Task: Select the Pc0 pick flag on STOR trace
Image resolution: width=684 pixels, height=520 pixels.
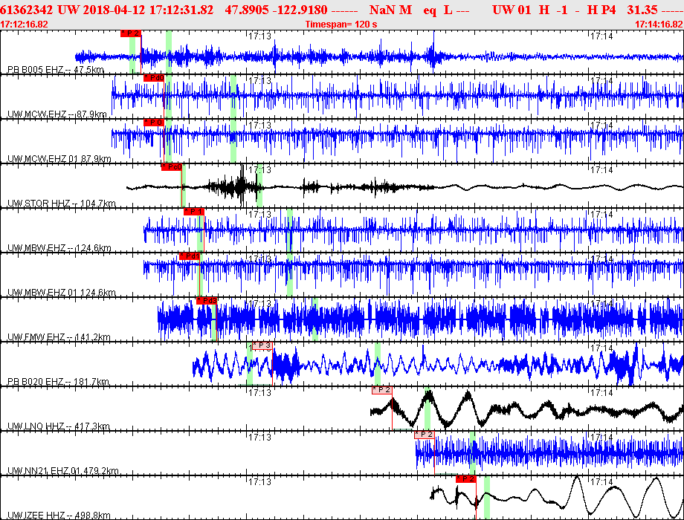Action: click(172, 167)
